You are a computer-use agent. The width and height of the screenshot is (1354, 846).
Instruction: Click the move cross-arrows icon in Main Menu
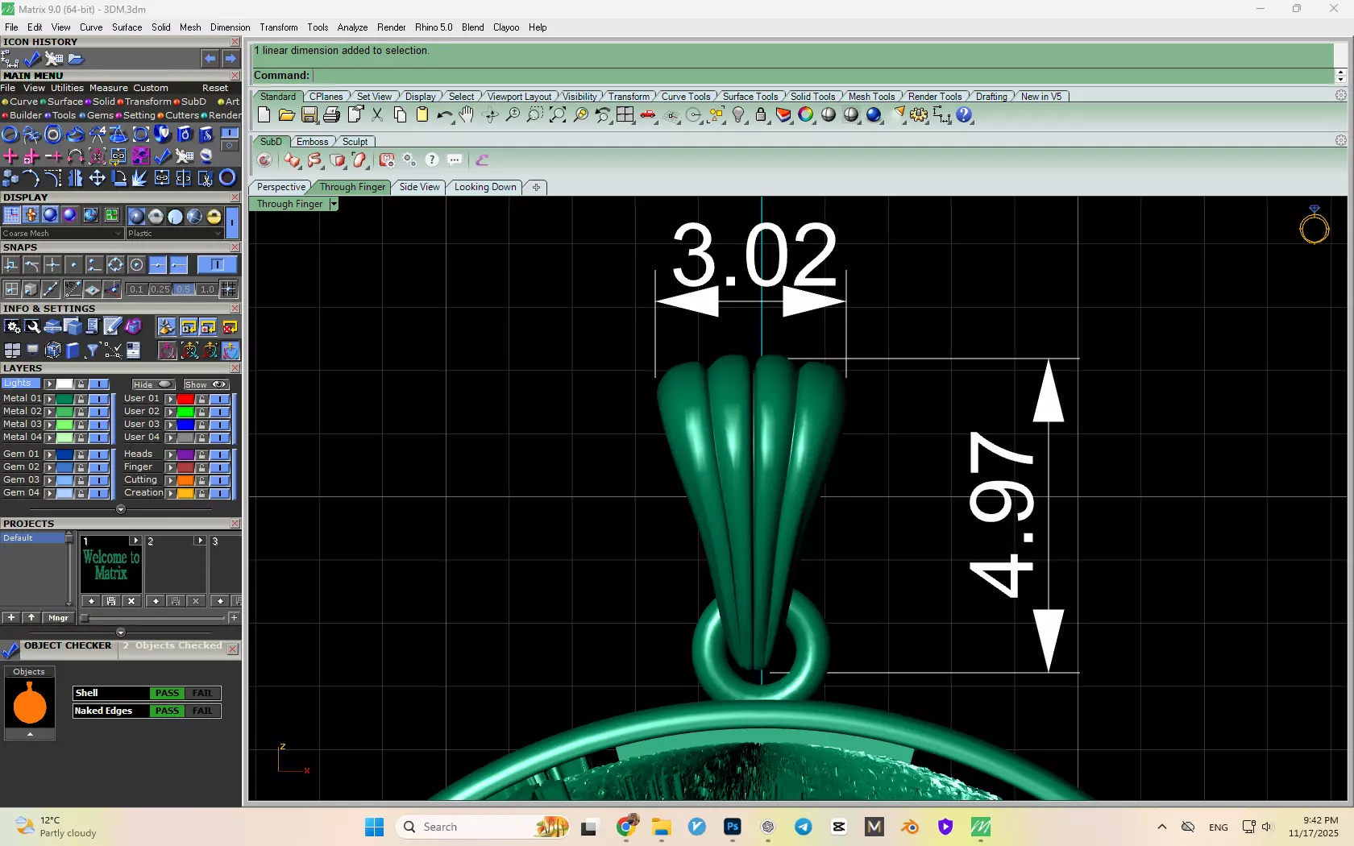click(97, 178)
